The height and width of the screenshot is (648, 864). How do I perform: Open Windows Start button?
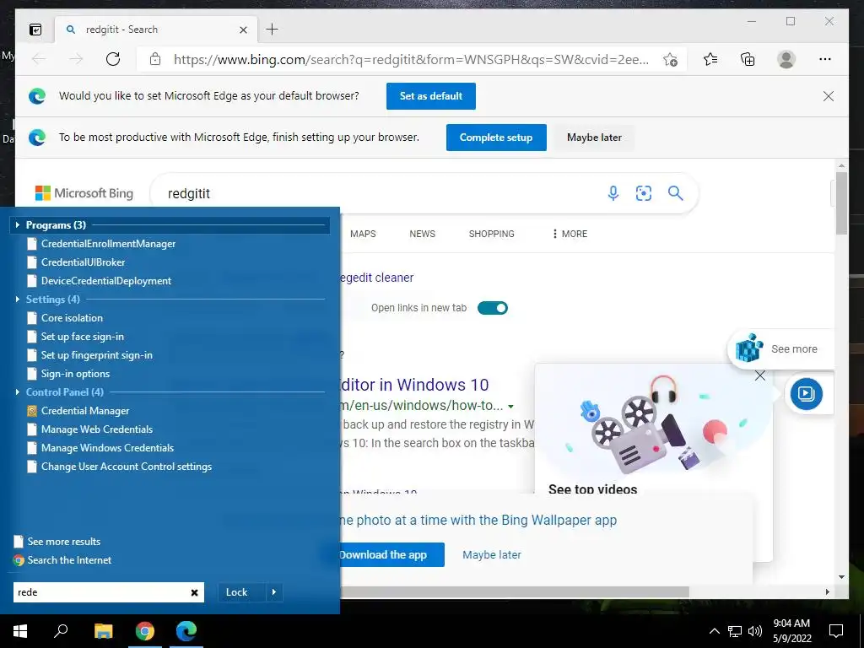pyautogui.click(x=20, y=631)
